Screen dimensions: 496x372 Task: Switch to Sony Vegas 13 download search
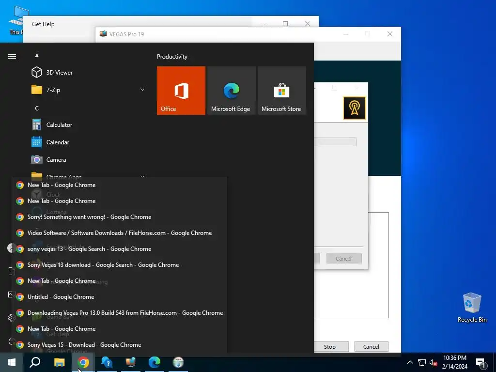tap(119, 265)
